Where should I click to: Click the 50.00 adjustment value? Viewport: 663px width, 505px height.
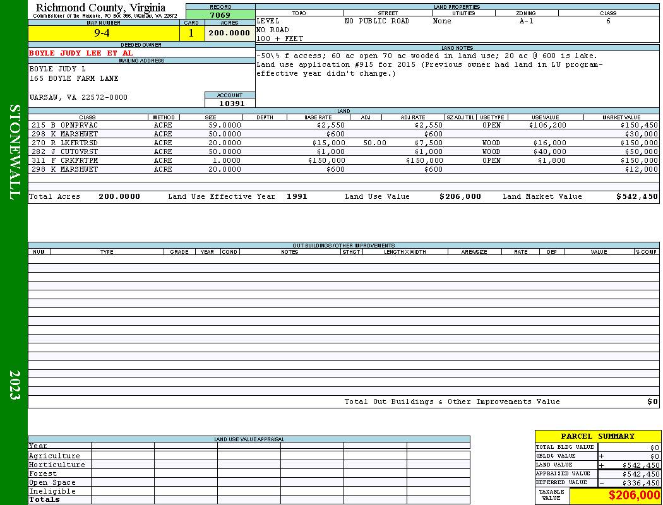tap(374, 143)
